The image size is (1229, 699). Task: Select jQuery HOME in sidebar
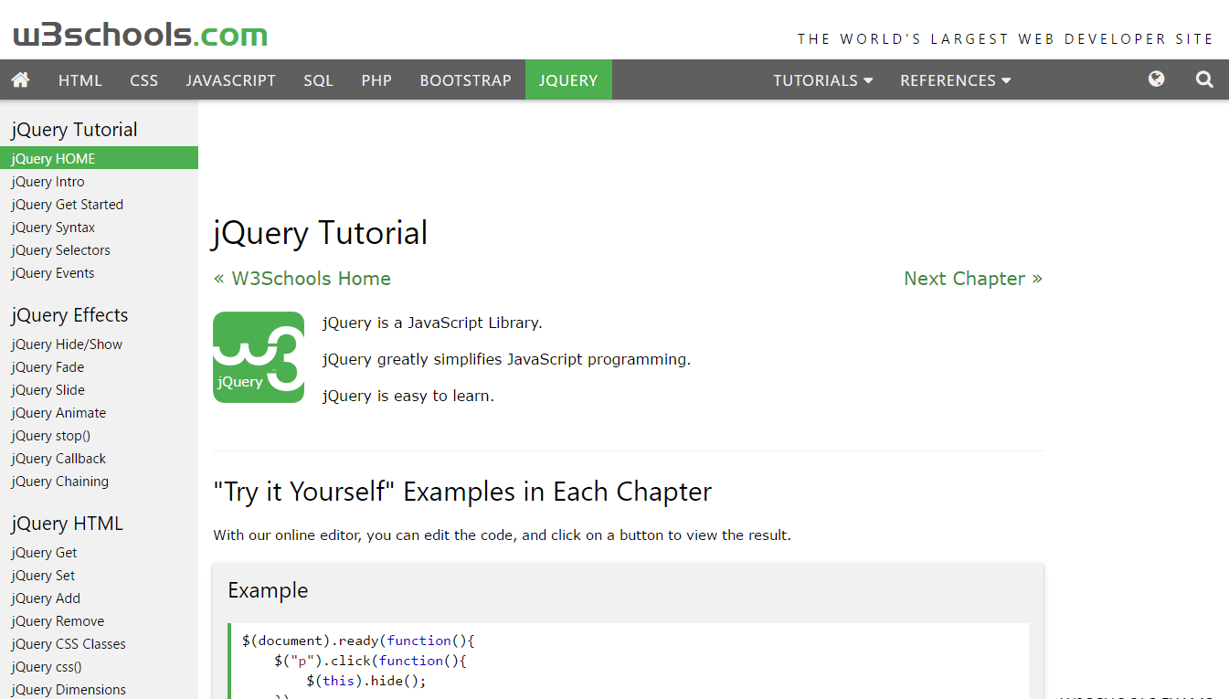pyautogui.click(x=99, y=158)
